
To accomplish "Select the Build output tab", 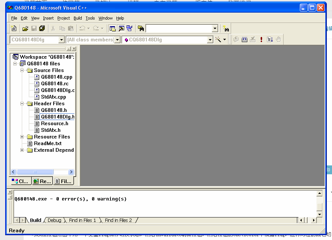I will [35, 220].
